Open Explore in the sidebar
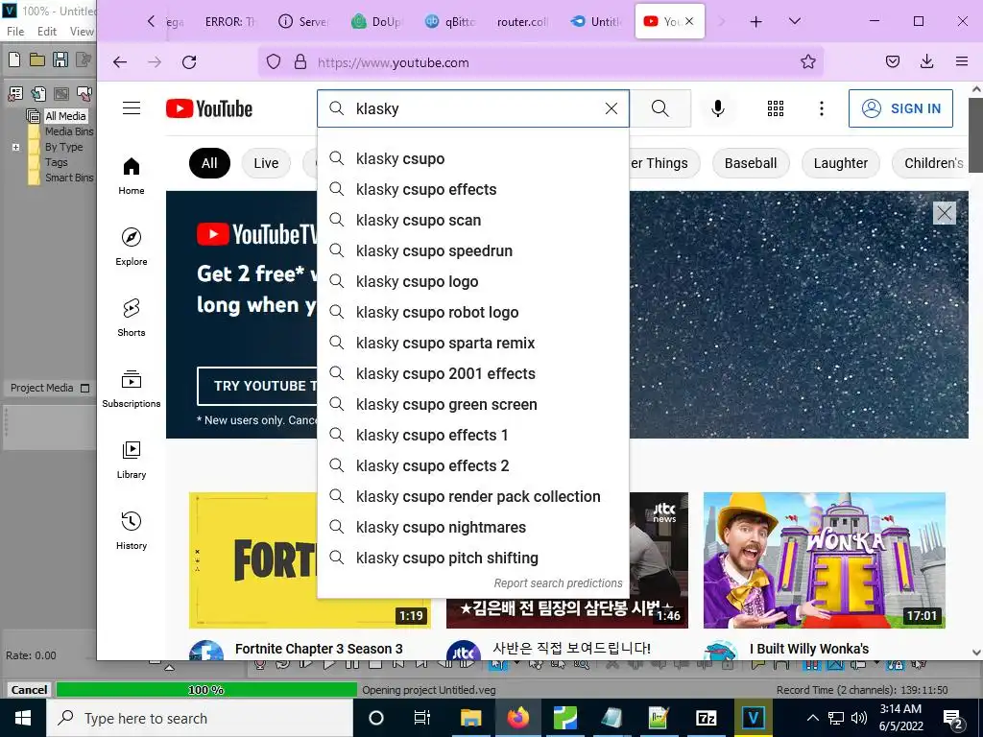This screenshot has height=737, width=983. pyautogui.click(x=131, y=247)
